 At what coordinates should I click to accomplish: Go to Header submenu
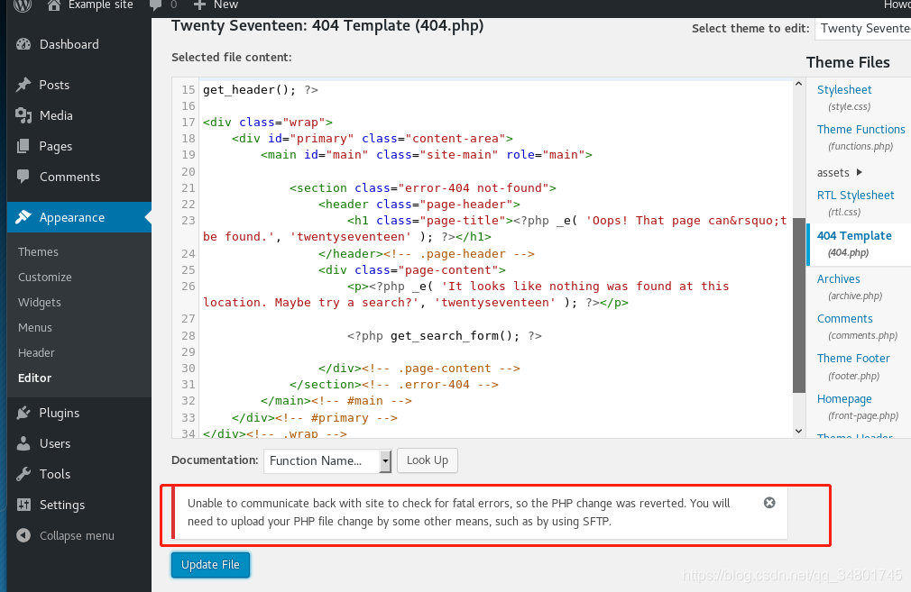[36, 353]
